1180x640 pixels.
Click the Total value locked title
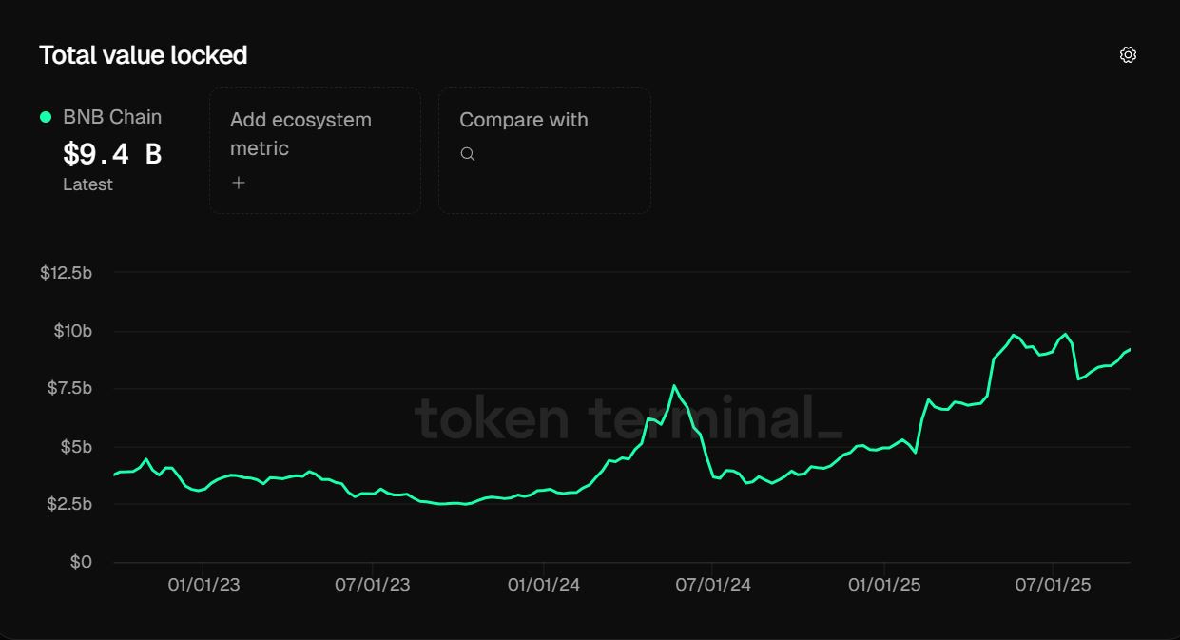click(x=144, y=55)
